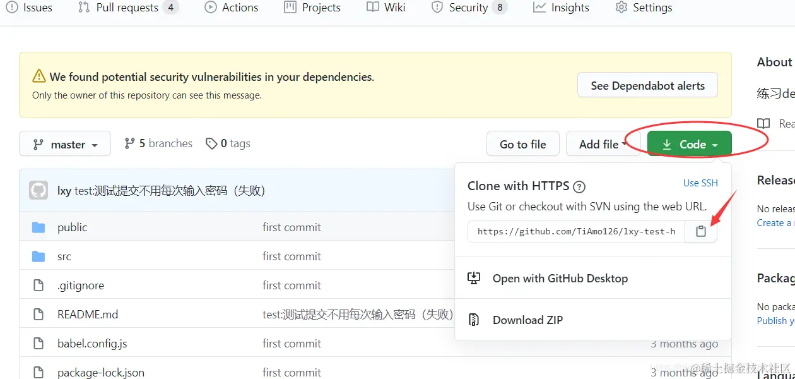Open the Security tab

coord(468,8)
